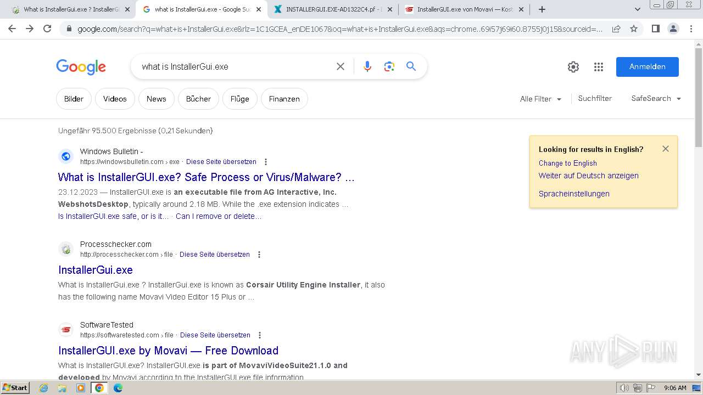Open more options for SoftwareTested result

coord(260,335)
